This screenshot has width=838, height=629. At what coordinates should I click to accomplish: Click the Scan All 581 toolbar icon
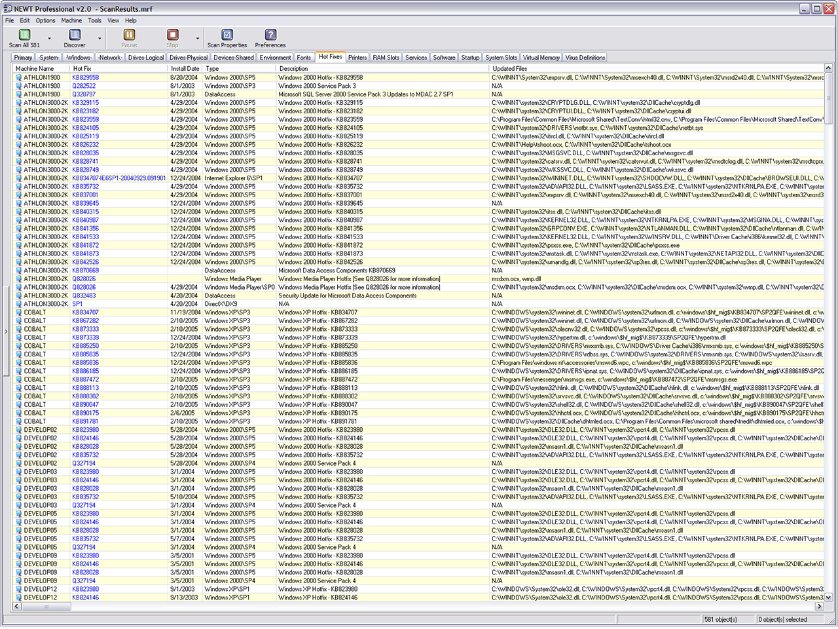[x=24, y=35]
